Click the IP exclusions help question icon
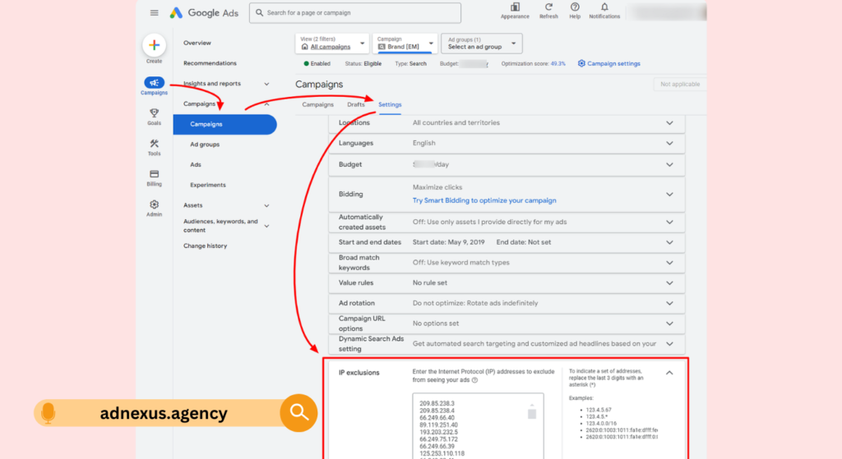The image size is (842, 459). coord(474,380)
